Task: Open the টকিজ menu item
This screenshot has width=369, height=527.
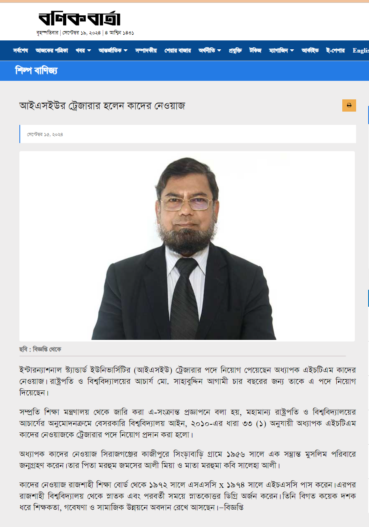Action: click(x=255, y=51)
